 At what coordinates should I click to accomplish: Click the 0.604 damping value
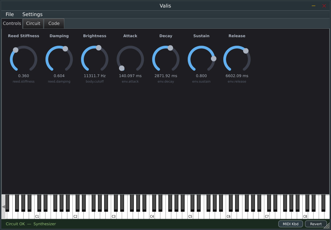pyautogui.click(x=59, y=76)
